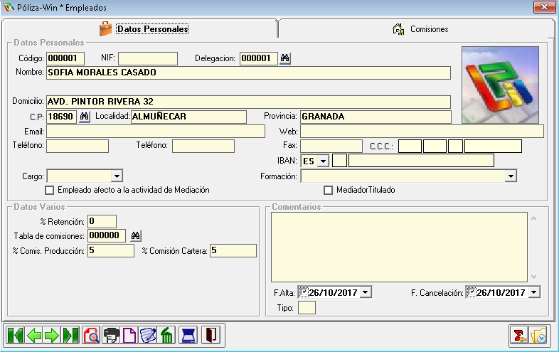559x352 pixels.
Task: Click the Fax input field
Action: tap(331, 146)
